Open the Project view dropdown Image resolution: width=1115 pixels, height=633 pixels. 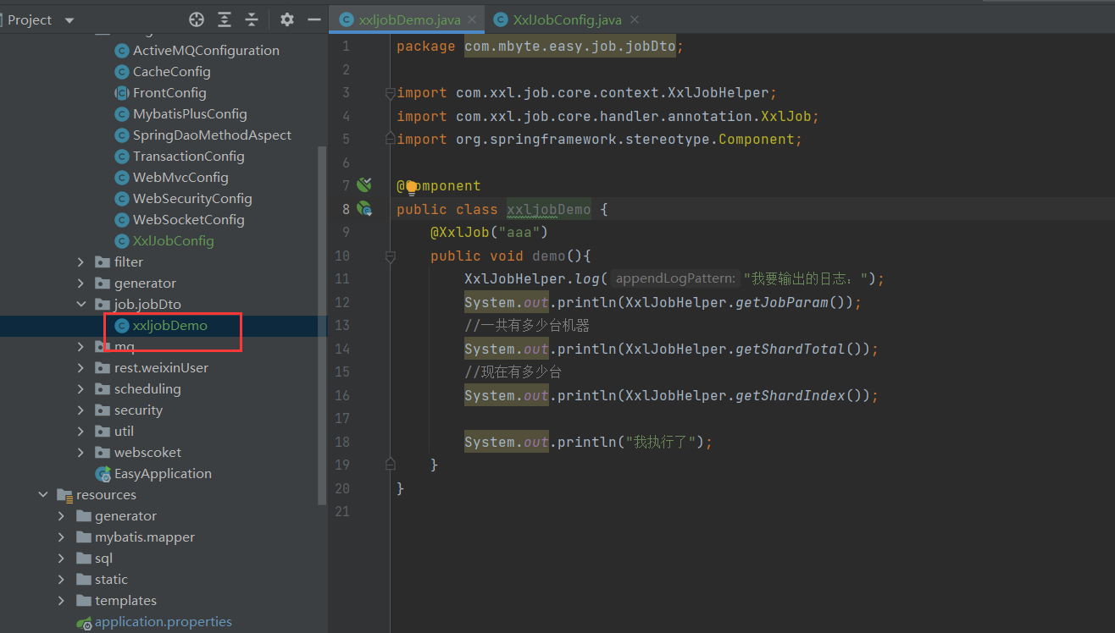[x=69, y=20]
